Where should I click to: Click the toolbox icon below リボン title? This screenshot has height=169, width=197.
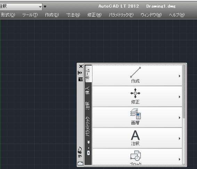click(x=80, y=163)
